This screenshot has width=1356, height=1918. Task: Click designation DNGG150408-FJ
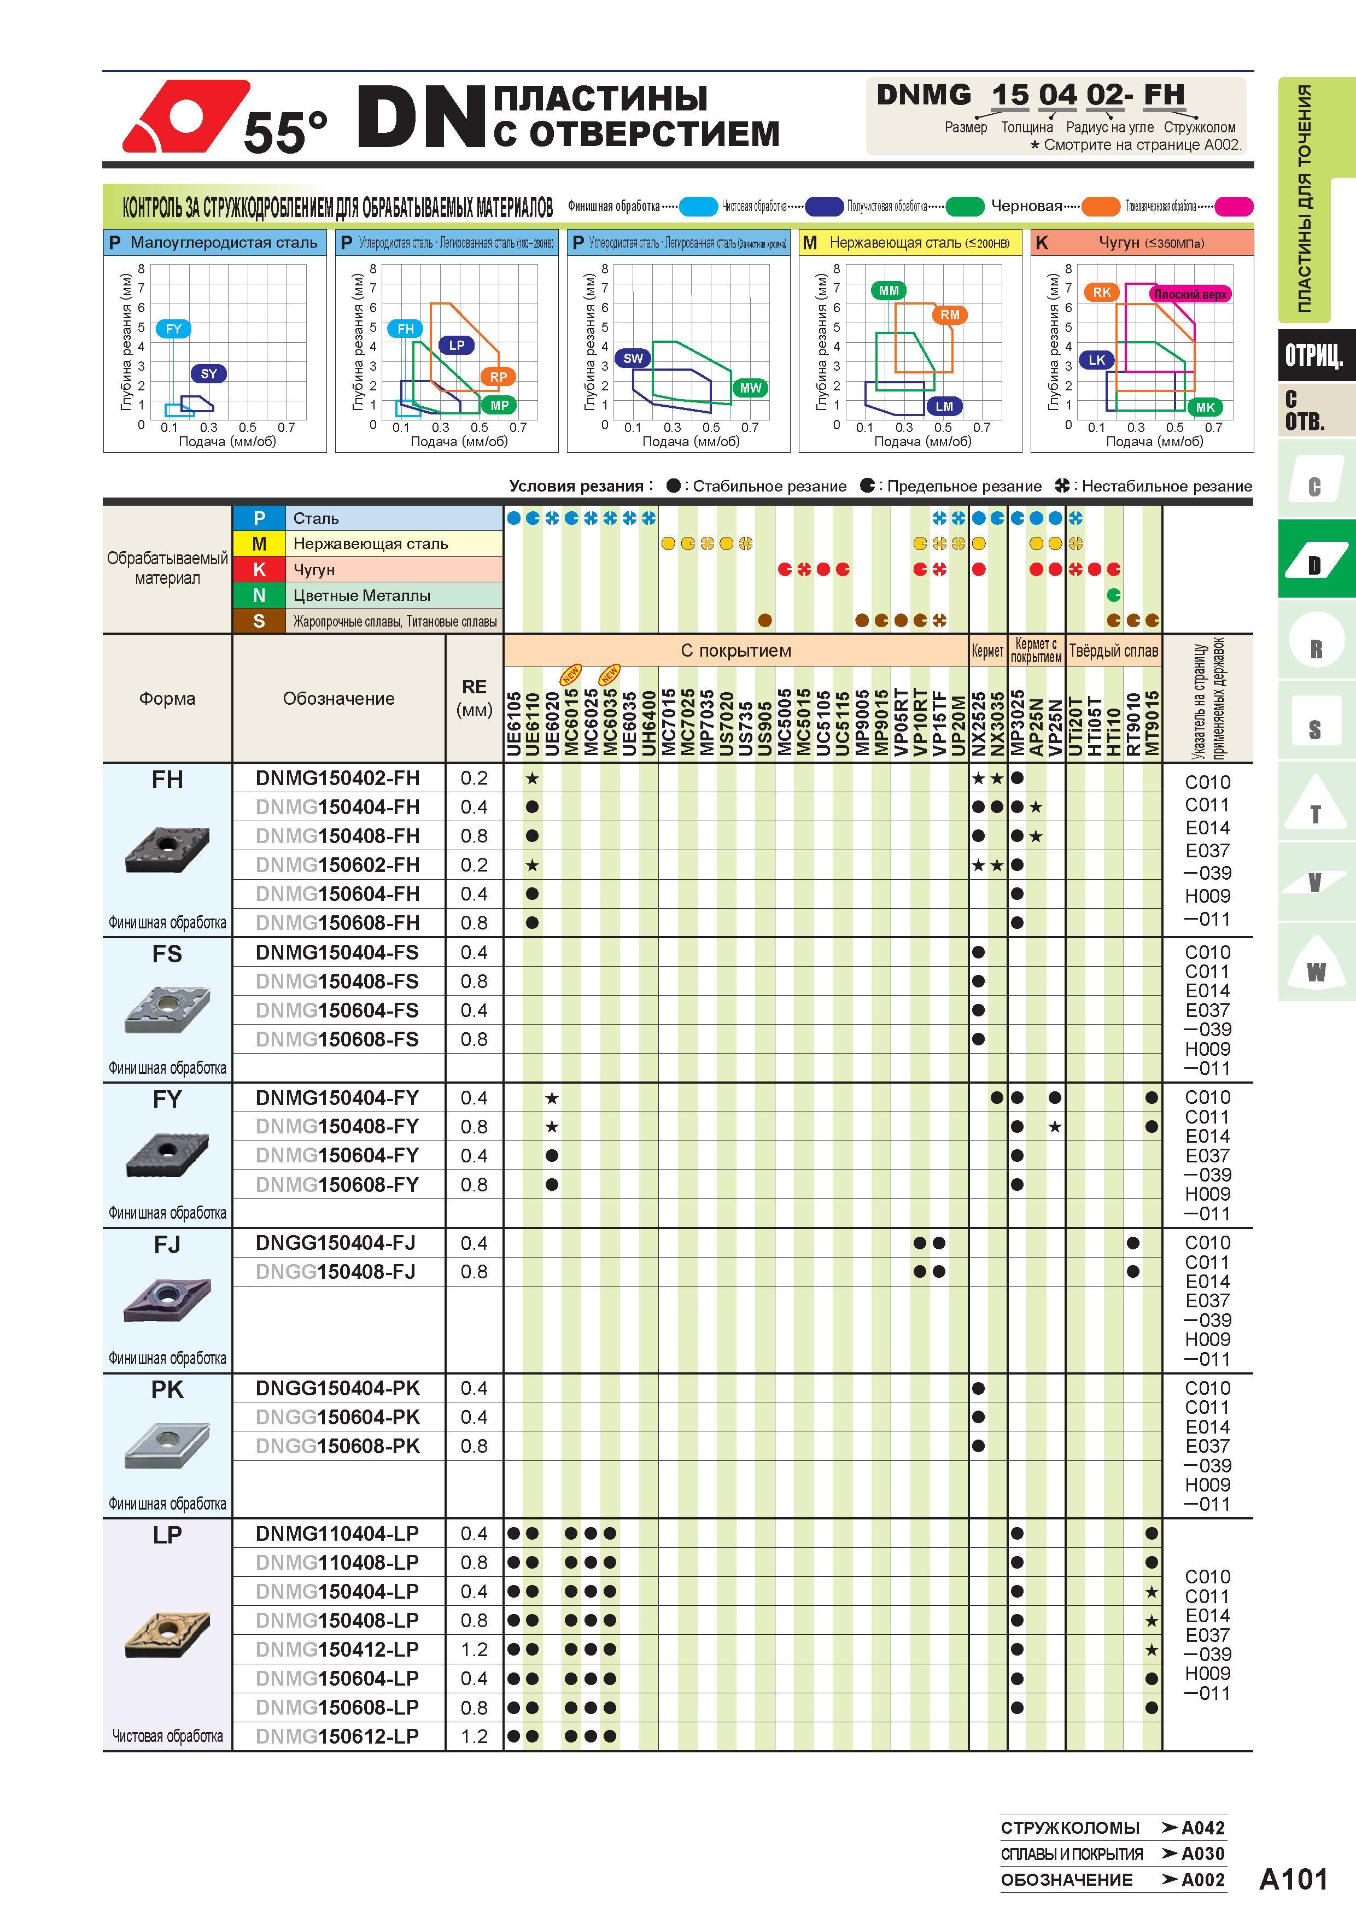click(336, 1271)
